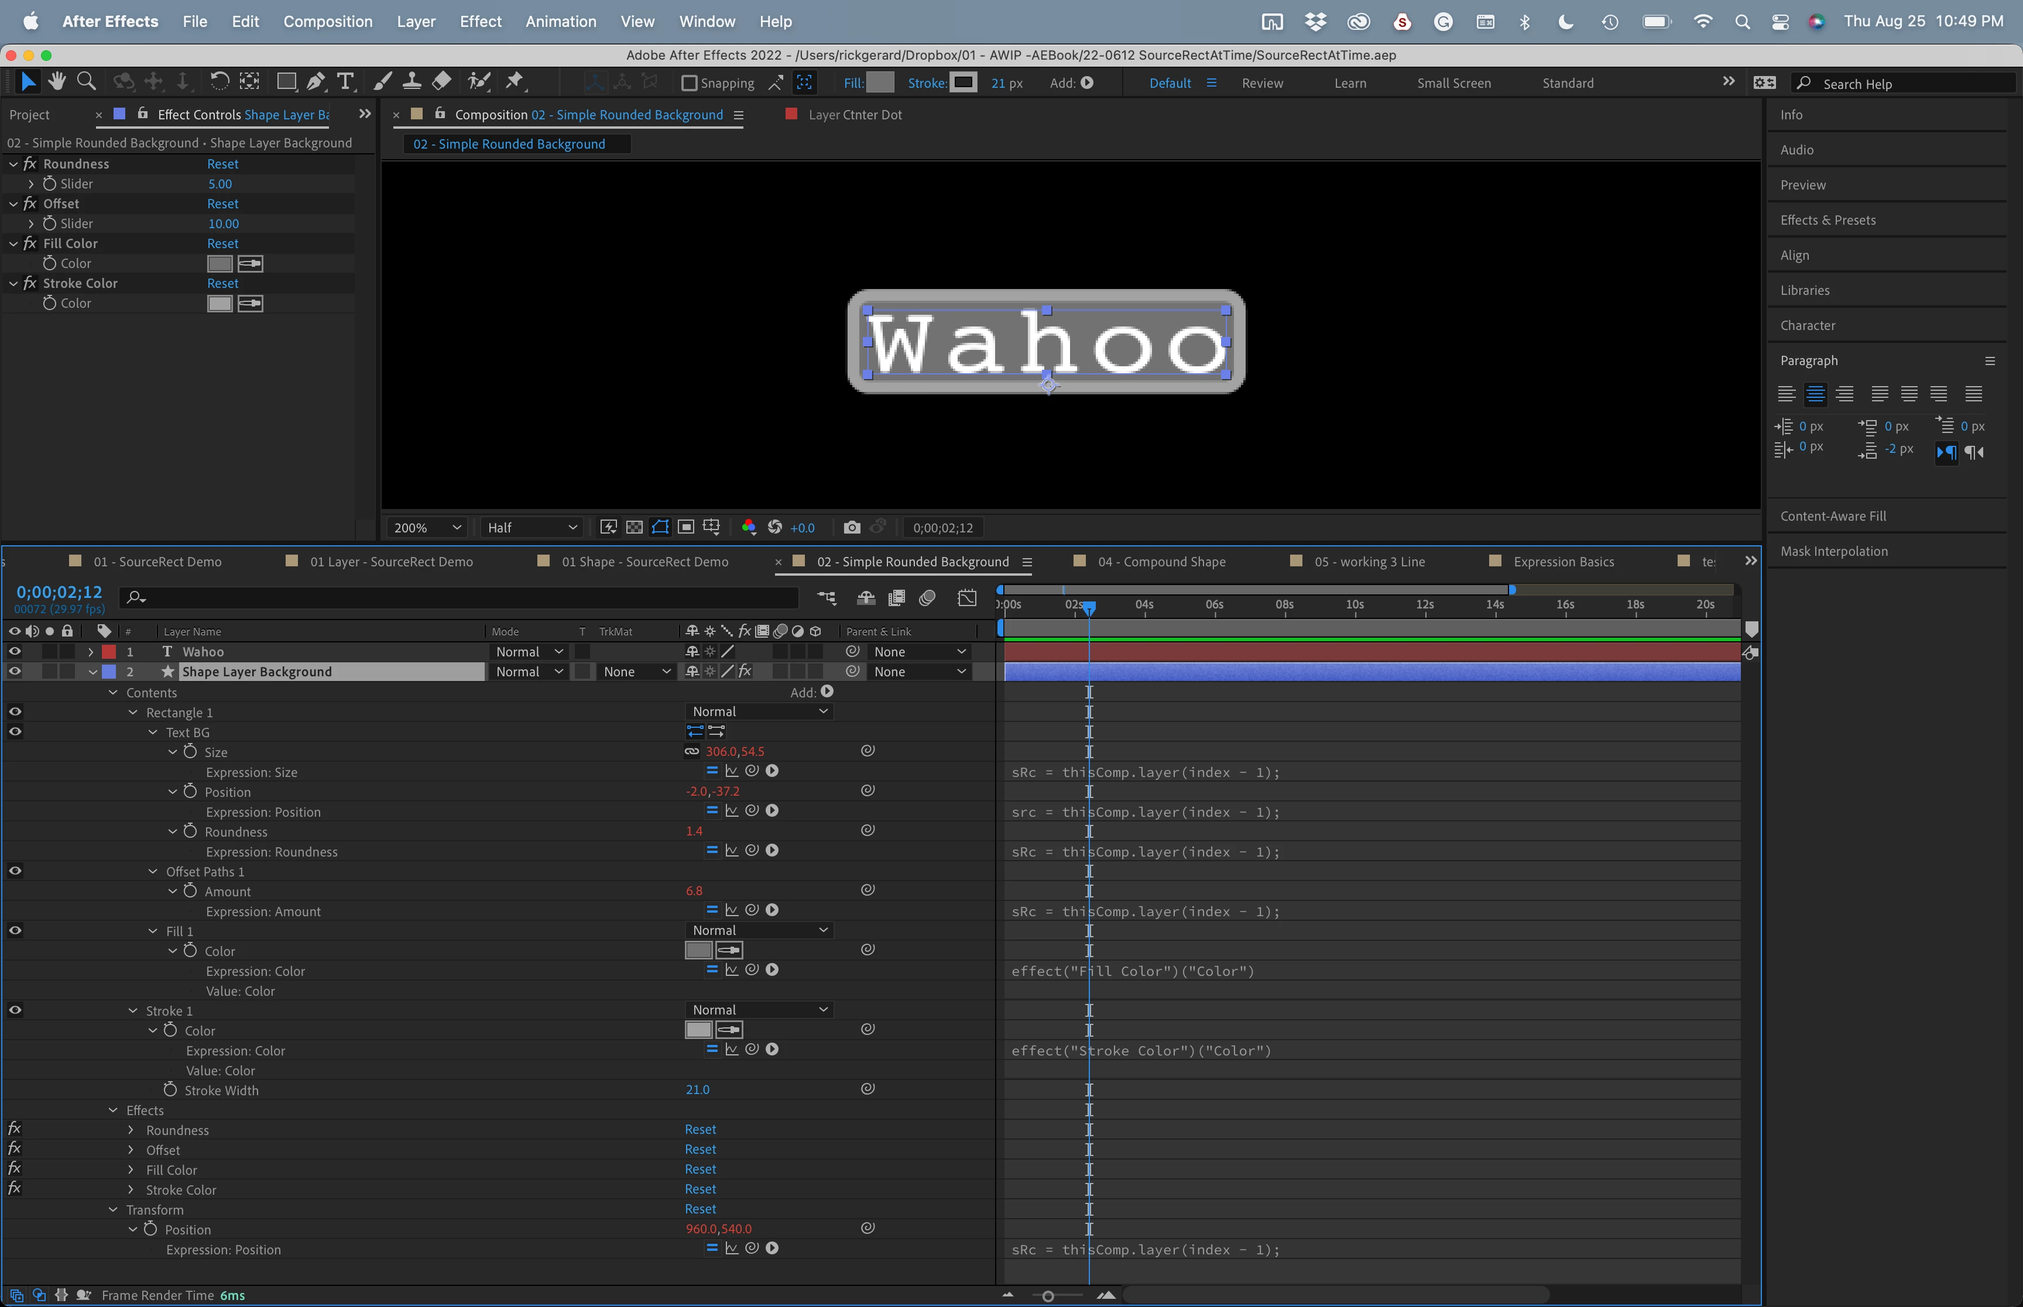Select the Rectangle shape tool
The width and height of the screenshot is (2023, 1307).
[286, 82]
